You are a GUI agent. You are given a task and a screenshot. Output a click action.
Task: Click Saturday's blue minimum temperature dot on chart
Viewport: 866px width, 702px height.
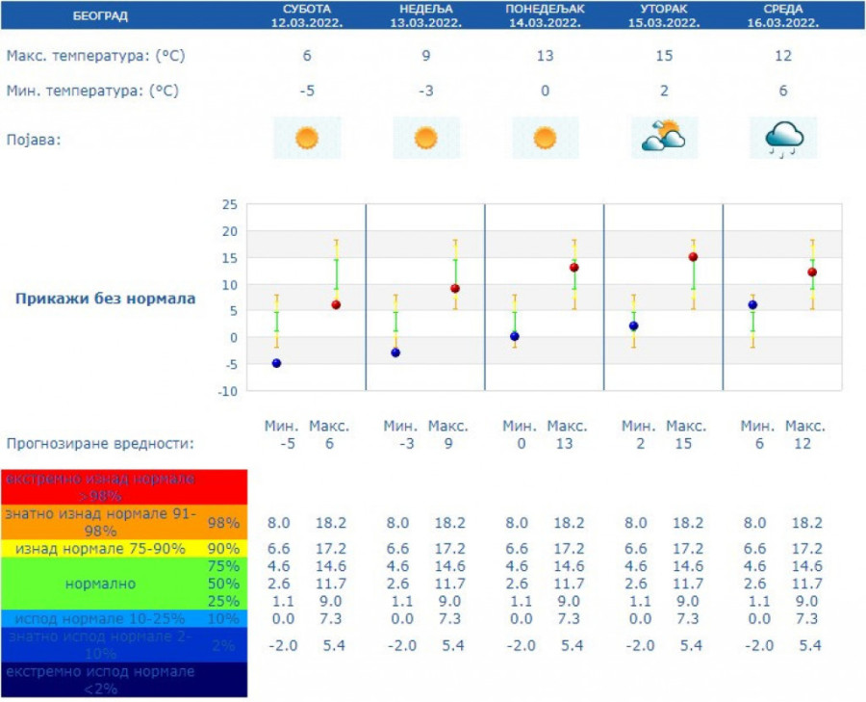pyautogui.click(x=277, y=363)
